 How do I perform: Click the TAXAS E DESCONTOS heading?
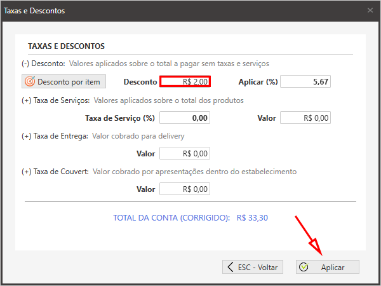(66, 46)
